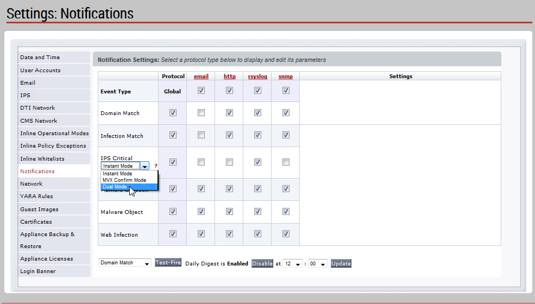Image resolution: width=535 pixels, height=304 pixels.
Task: Open Appliance Licenses settings
Action: click(54, 258)
